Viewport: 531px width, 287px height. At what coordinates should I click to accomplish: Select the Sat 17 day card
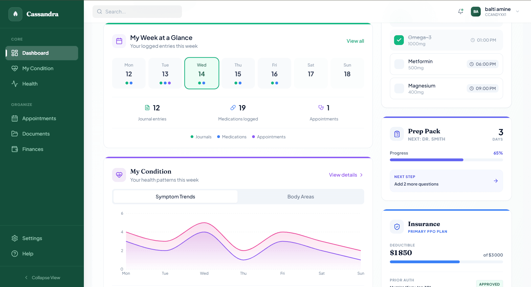311,73
